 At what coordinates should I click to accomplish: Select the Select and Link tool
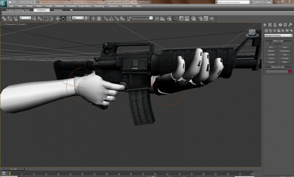(x=4, y=18)
